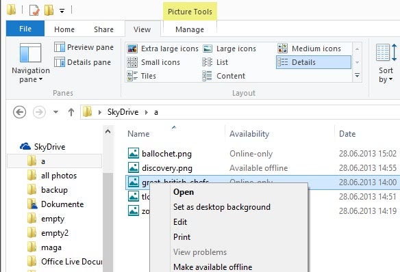The height and width of the screenshot is (272, 400).
Task: Select Details layout option
Action: pos(314,62)
